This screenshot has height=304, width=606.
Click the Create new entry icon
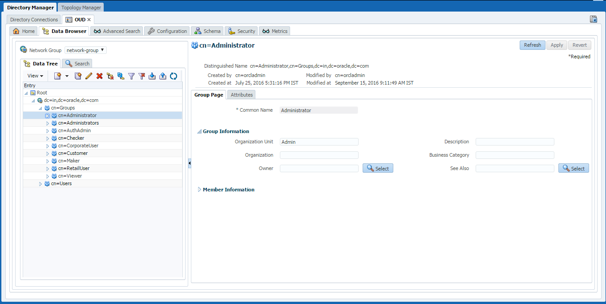(57, 76)
